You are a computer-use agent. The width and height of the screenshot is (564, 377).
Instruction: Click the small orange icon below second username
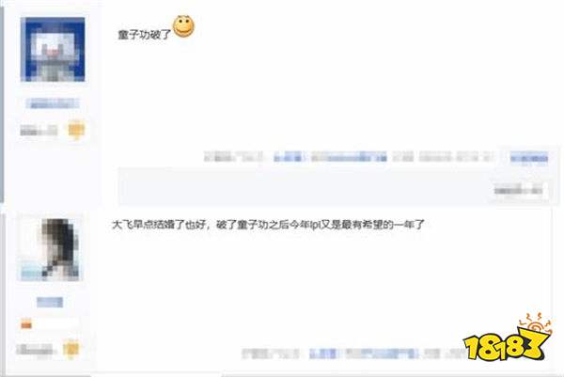(26, 325)
